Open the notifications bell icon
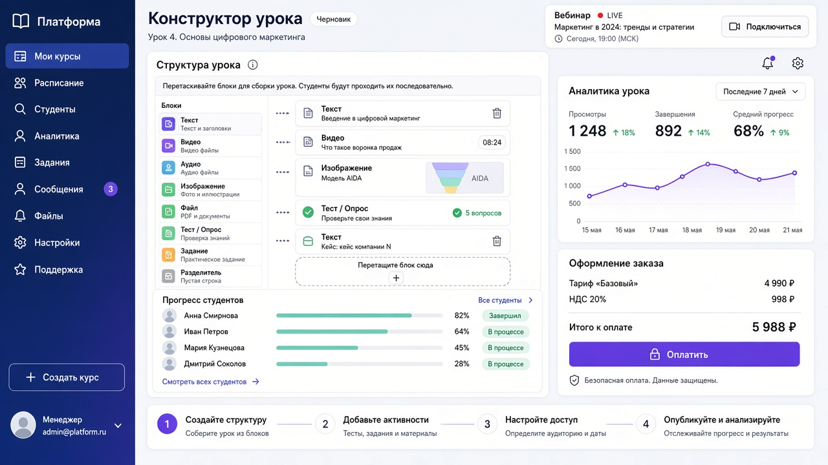The width and height of the screenshot is (828, 465). point(768,63)
